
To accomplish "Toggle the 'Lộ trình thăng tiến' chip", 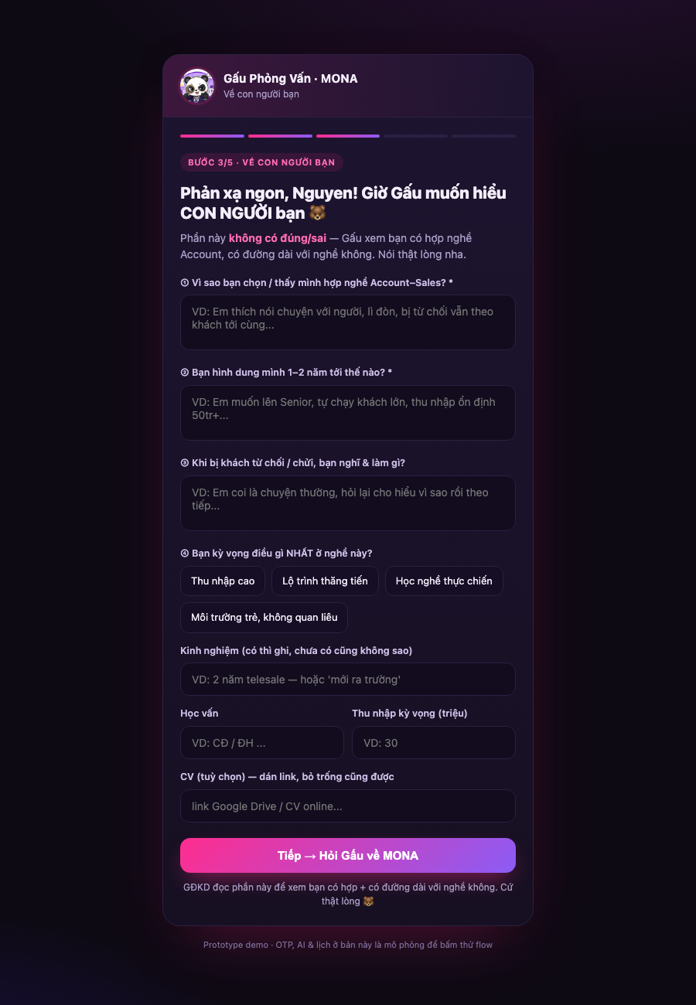I will tap(325, 581).
